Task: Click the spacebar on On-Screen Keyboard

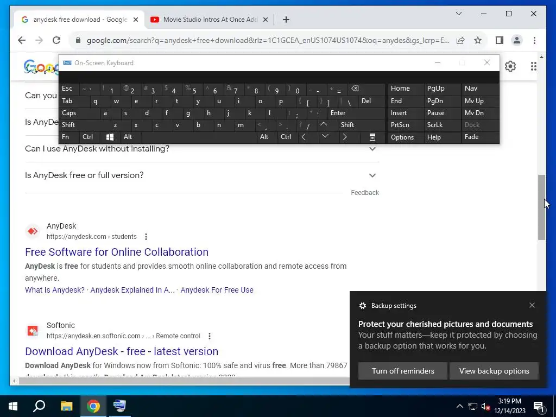Action: click(x=199, y=137)
